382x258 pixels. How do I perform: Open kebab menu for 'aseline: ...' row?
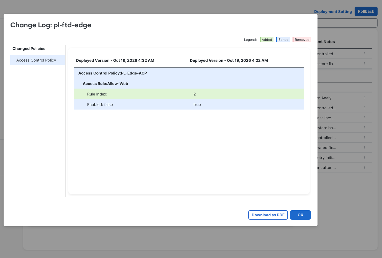click(x=364, y=118)
